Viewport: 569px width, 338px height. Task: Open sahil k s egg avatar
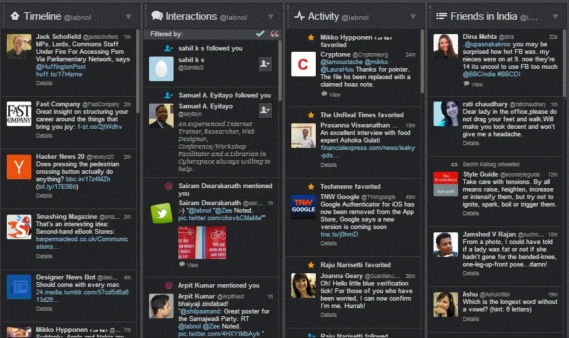coord(161,69)
